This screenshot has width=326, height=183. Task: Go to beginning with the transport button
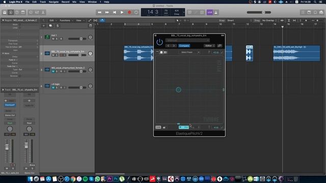point(115,12)
